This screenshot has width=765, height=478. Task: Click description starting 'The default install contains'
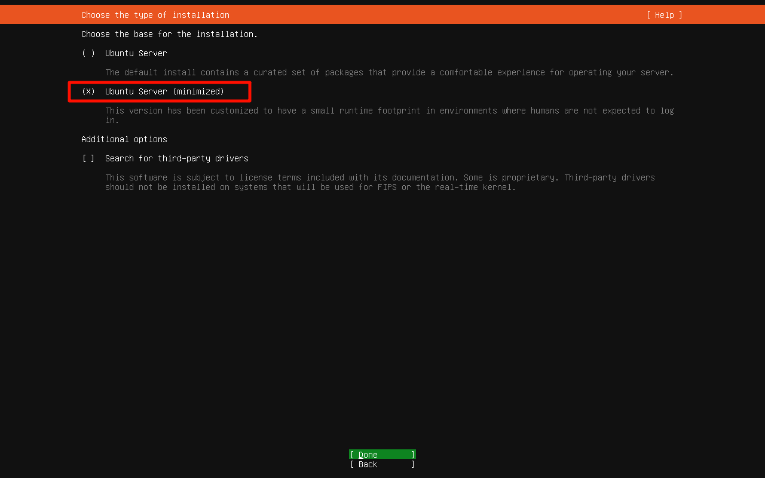pyautogui.click(x=390, y=72)
